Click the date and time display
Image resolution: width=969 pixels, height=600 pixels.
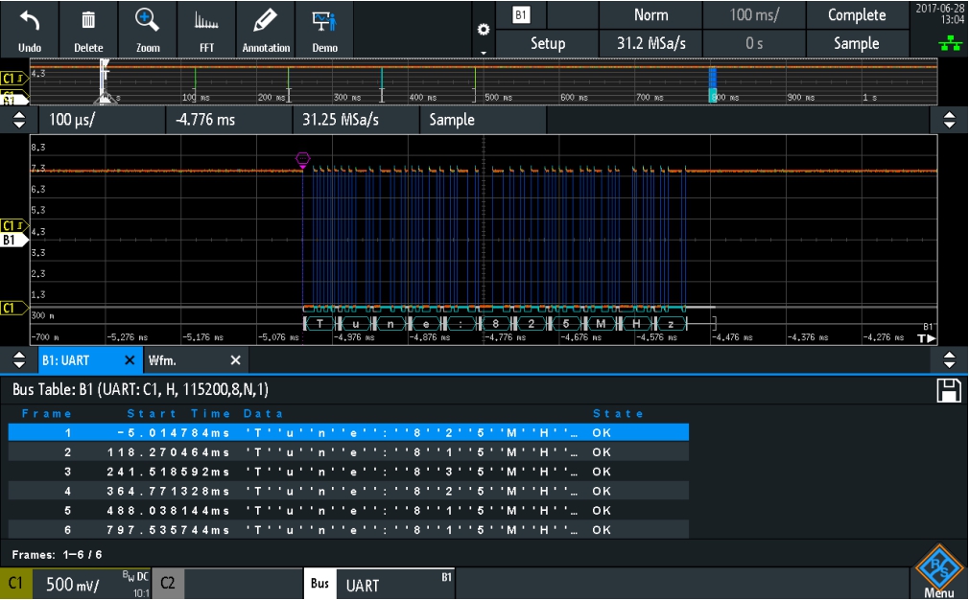pyautogui.click(x=939, y=14)
